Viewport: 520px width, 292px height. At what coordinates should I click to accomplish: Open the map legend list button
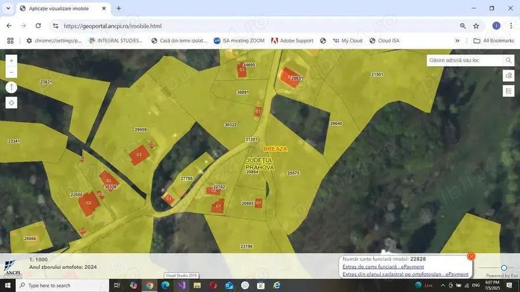coord(508,91)
